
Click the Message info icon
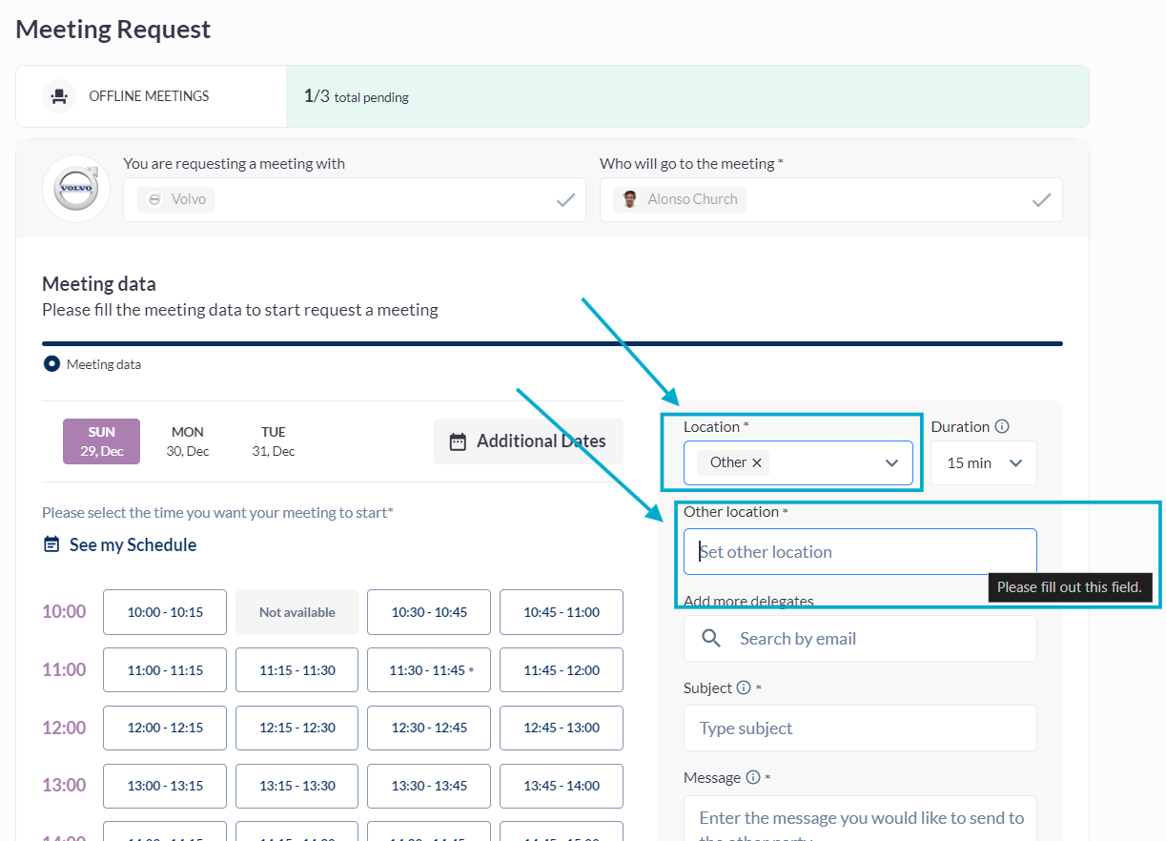(752, 778)
